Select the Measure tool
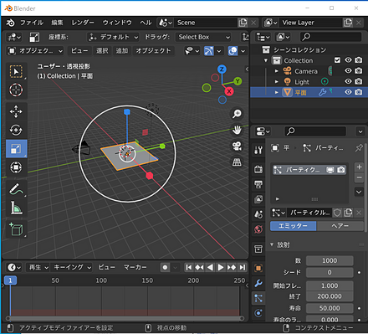Image resolution: width=368 pixels, height=334 pixels. (16, 208)
